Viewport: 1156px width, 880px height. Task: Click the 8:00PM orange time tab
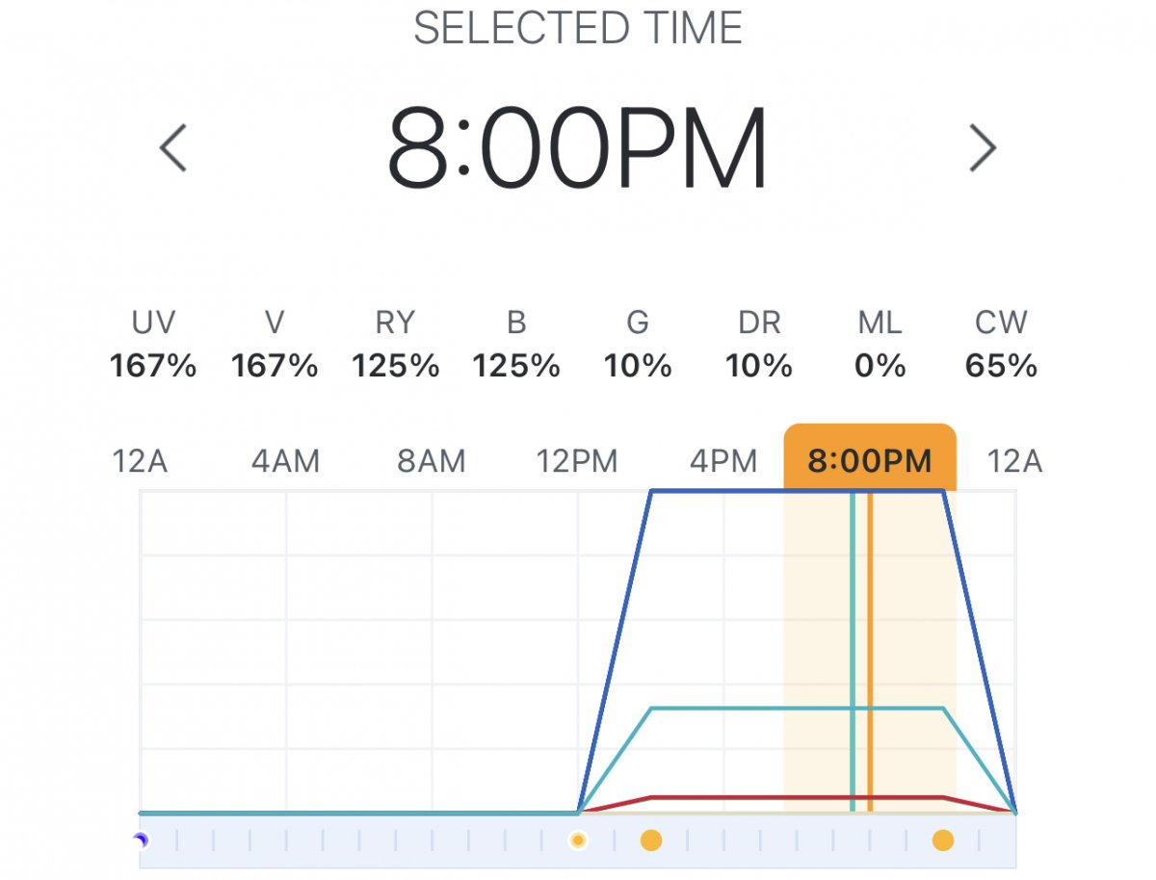tap(870, 460)
